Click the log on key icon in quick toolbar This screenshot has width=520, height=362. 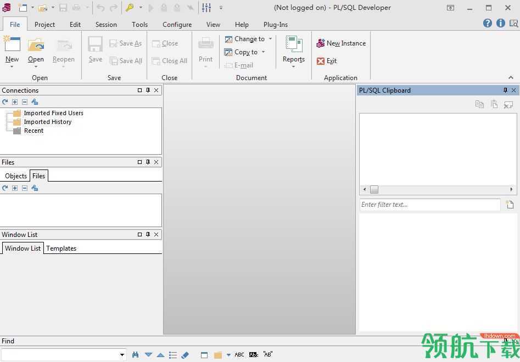coord(130,7)
